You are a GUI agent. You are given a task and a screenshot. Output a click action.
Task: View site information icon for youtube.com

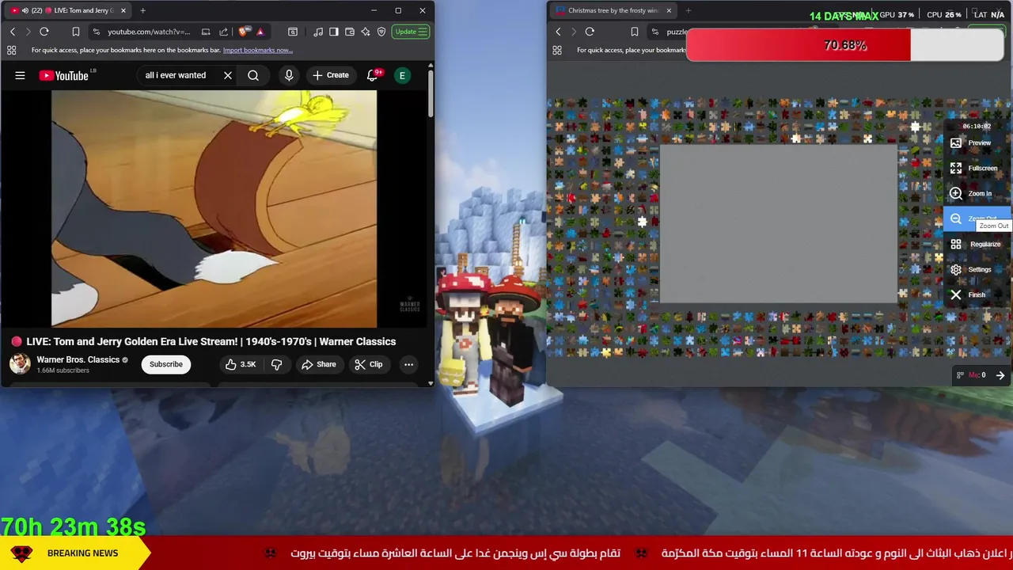[97, 32]
